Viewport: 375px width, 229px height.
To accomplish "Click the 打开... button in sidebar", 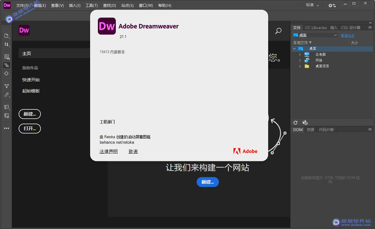I will pos(30,129).
